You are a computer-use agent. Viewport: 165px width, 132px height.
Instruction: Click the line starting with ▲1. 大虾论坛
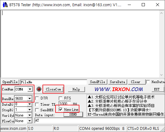coord(121,97)
